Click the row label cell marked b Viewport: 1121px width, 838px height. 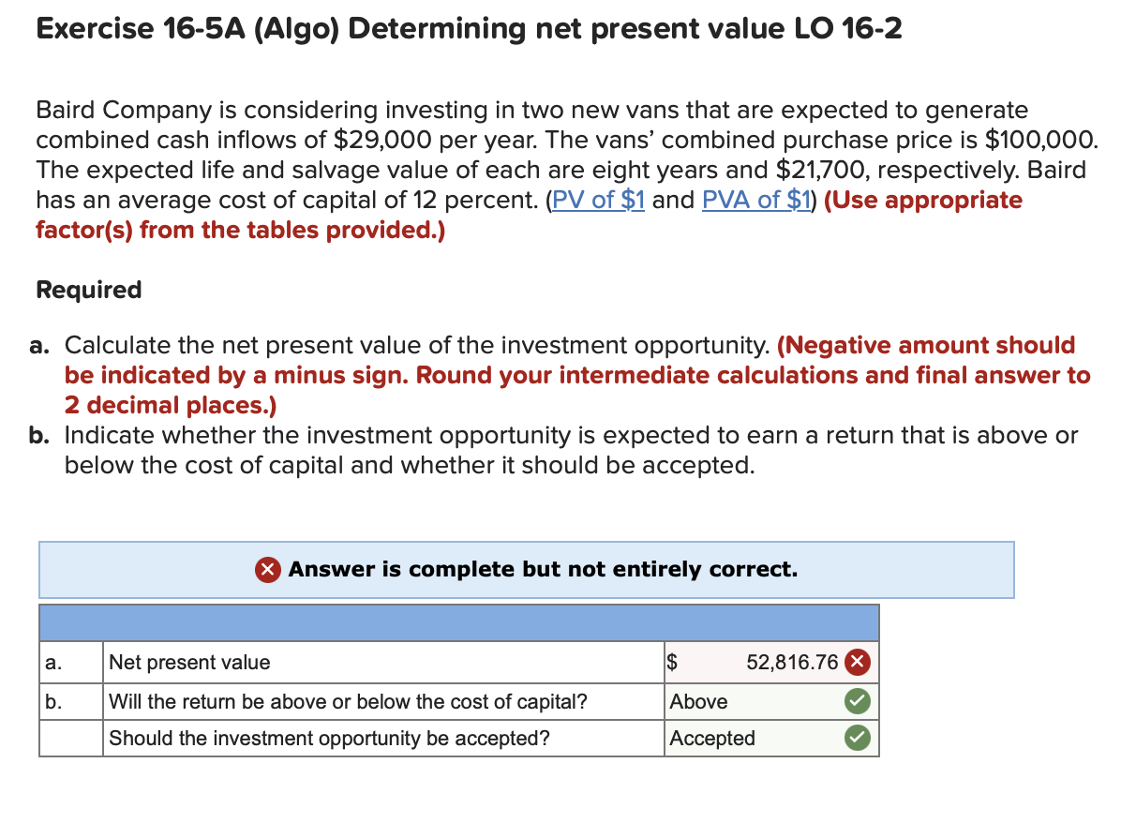click(69, 701)
